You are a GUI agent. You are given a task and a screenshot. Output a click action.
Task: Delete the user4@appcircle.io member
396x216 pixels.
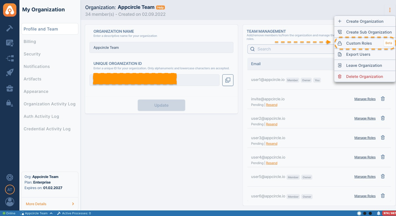383,157
